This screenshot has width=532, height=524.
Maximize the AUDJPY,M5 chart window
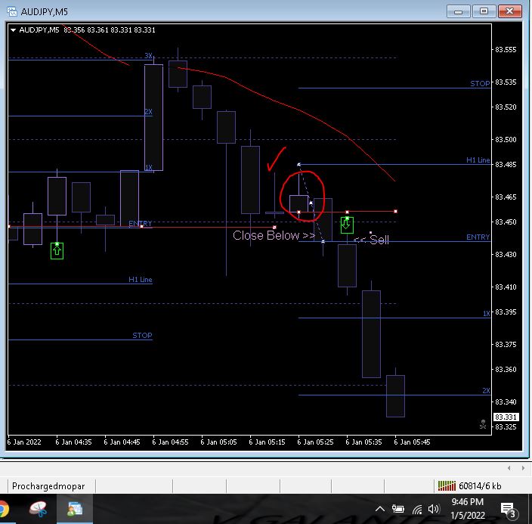coord(484,11)
